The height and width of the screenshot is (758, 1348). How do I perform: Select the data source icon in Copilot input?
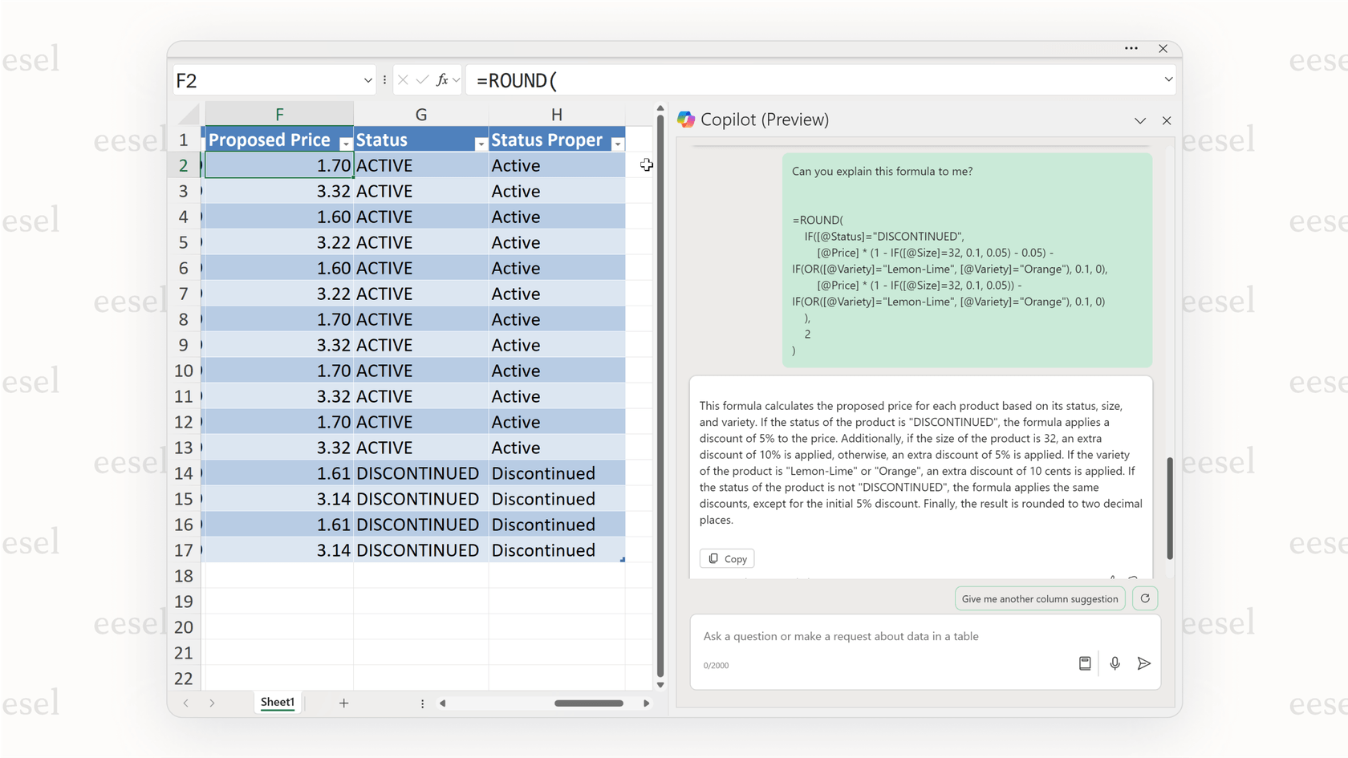tap(1085, 663)
